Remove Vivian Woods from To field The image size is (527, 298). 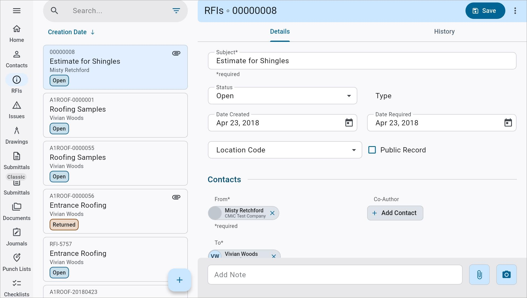point(274,256)
